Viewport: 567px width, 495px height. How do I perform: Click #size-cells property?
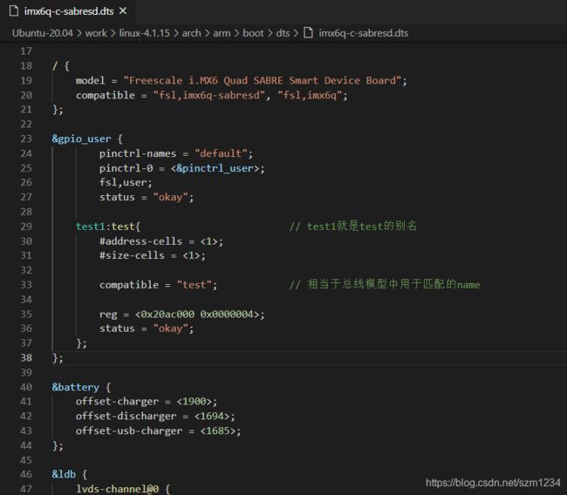[132, 255]
